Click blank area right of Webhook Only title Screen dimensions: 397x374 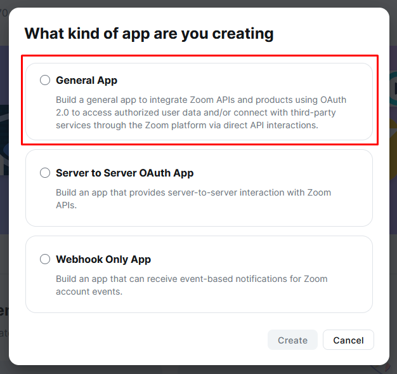coord(266,259)
